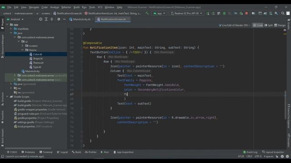Switch editor to Design view
Viewport: 291px width, 163px height.
coord(280,25)
